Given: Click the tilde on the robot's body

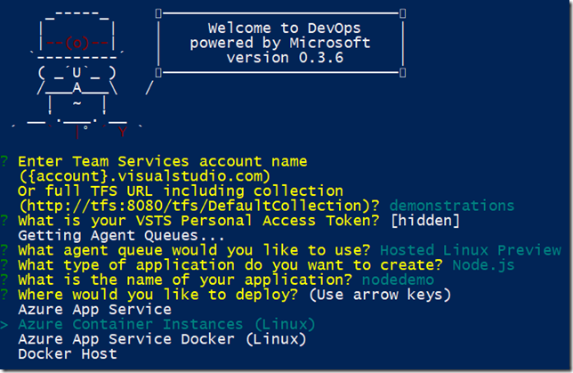Looking at the screenshot, I should pos(77,103).
